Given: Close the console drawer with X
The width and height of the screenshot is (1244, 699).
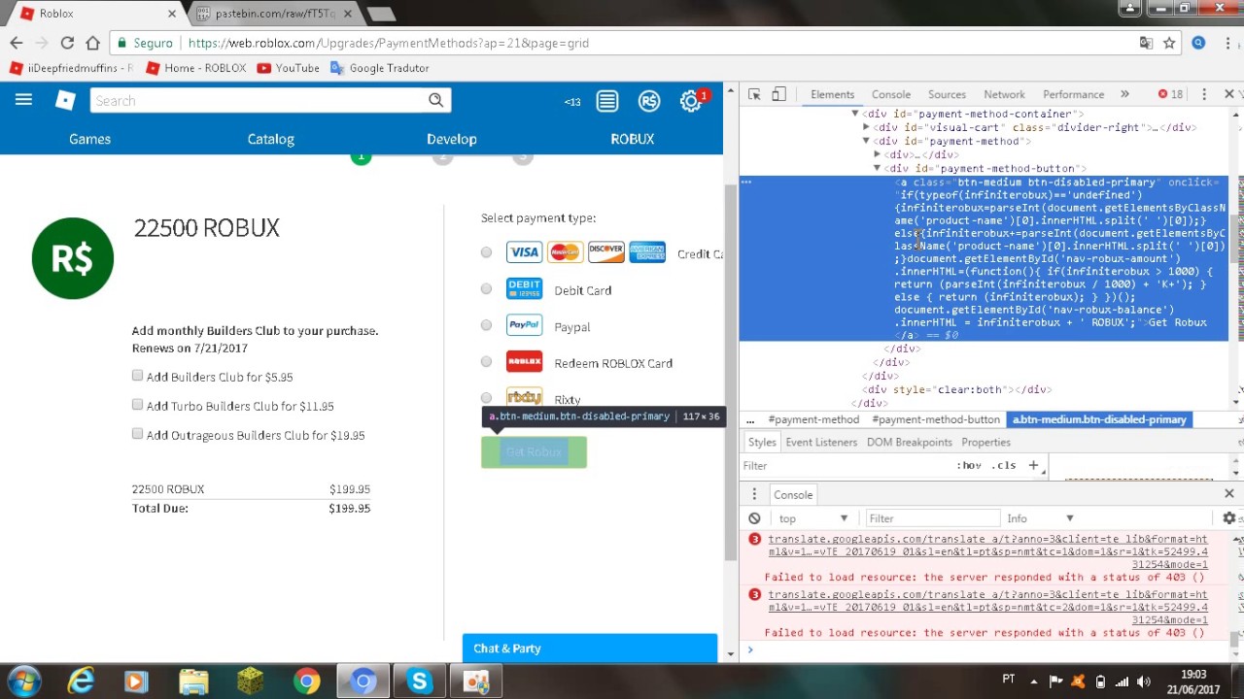Looking at the screenshot, I should [1229, 494].
